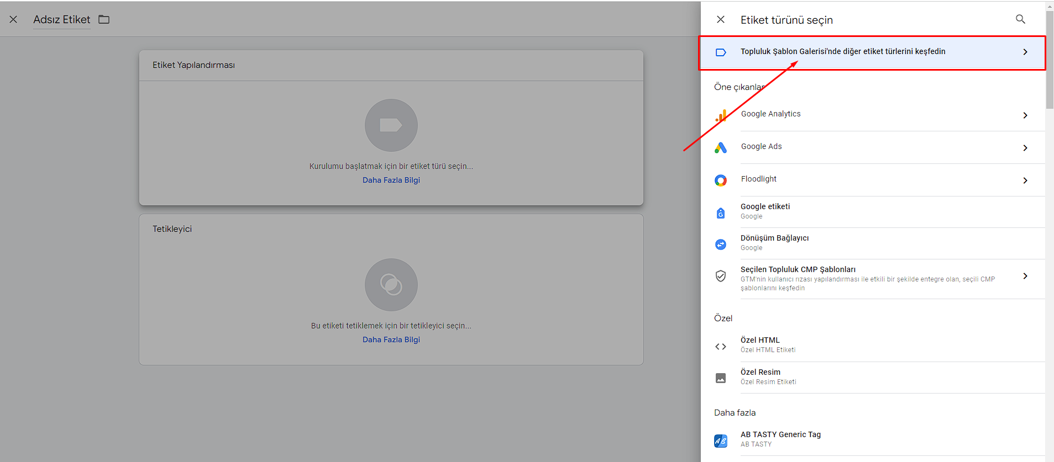Close the Etiket türünü seçin panel

721,20
